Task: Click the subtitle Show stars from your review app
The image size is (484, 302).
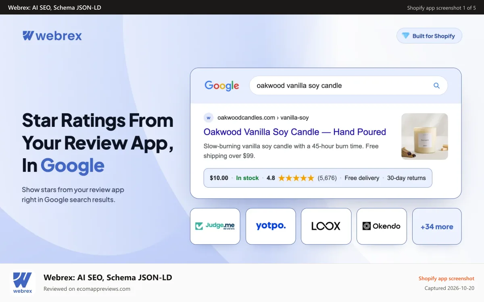Action: point(73,194)
